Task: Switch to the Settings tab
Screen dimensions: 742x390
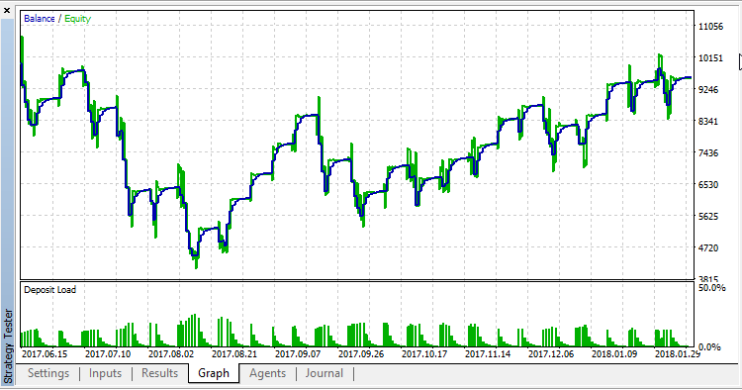Action: tap(48, 373)
